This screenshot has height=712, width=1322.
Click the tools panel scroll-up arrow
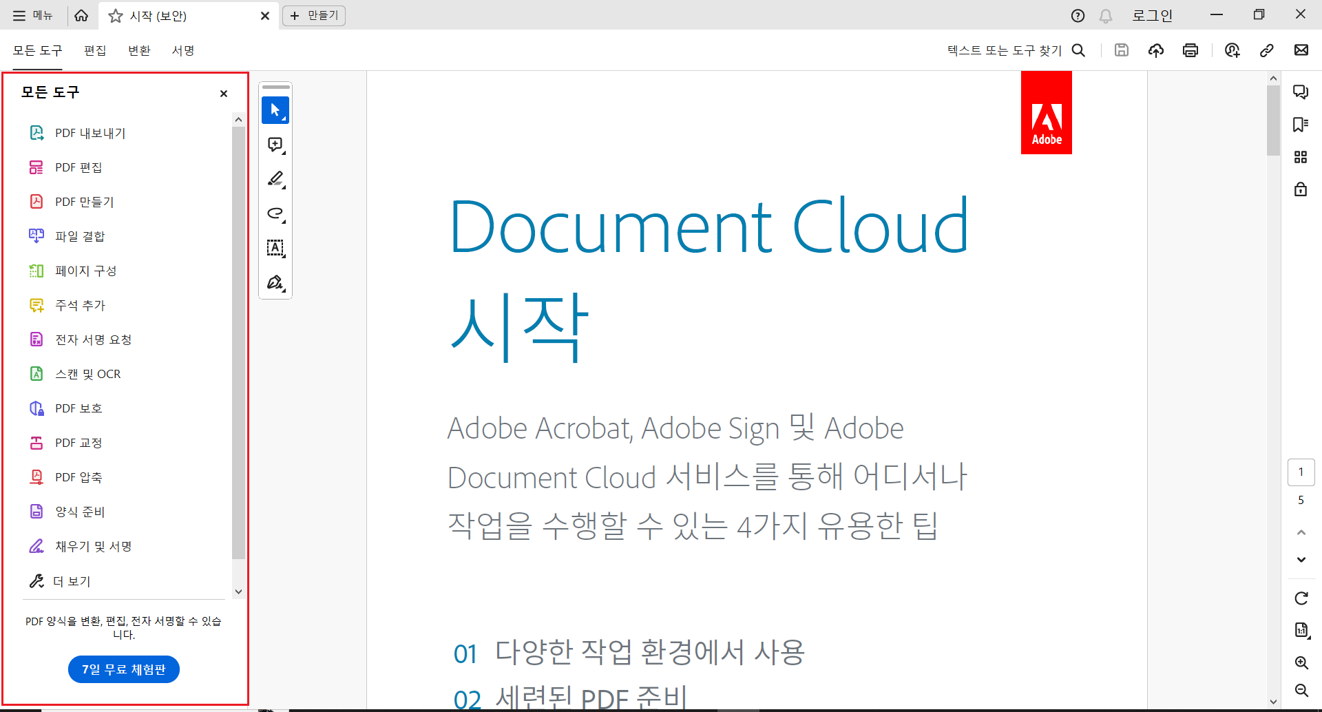238,119
